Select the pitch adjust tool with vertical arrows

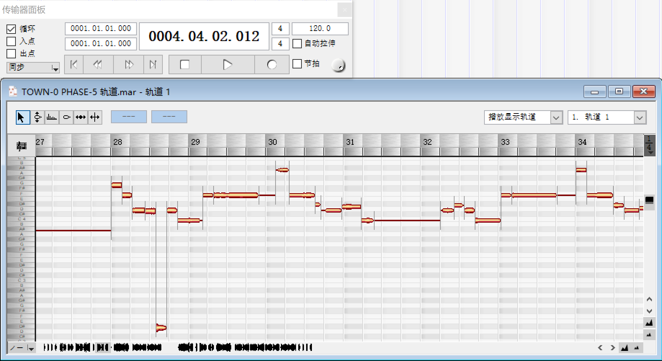click(37, 117)
